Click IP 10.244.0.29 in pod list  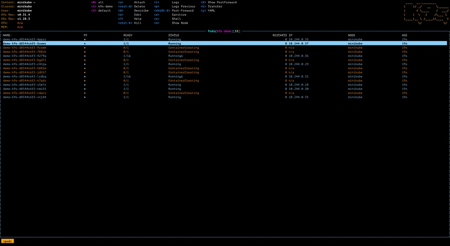point(299,64)
